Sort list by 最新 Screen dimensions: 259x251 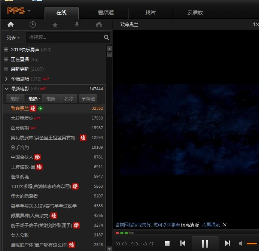(51, 99)
